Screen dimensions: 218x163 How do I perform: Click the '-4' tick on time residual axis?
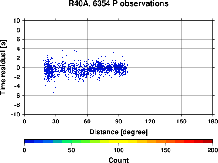coord(17,86)
